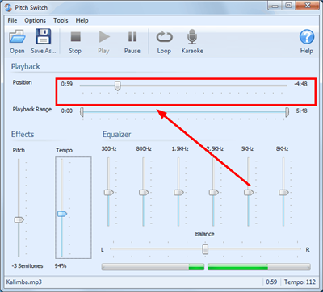Click the Pitch slider handle
323x292 pixels.
pos(19,220)
